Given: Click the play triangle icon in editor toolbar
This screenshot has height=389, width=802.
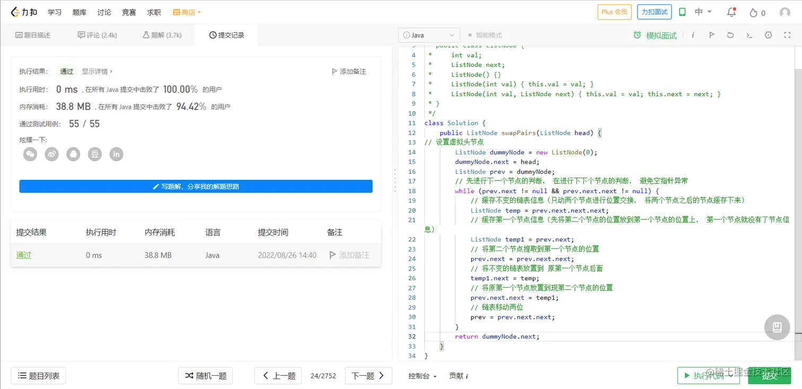Looking at the screenshot, I should click(x=712, y=35).
